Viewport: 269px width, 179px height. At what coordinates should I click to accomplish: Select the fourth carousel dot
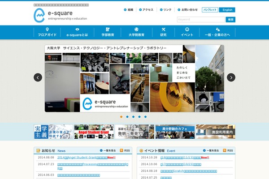[x=139, y=117]
